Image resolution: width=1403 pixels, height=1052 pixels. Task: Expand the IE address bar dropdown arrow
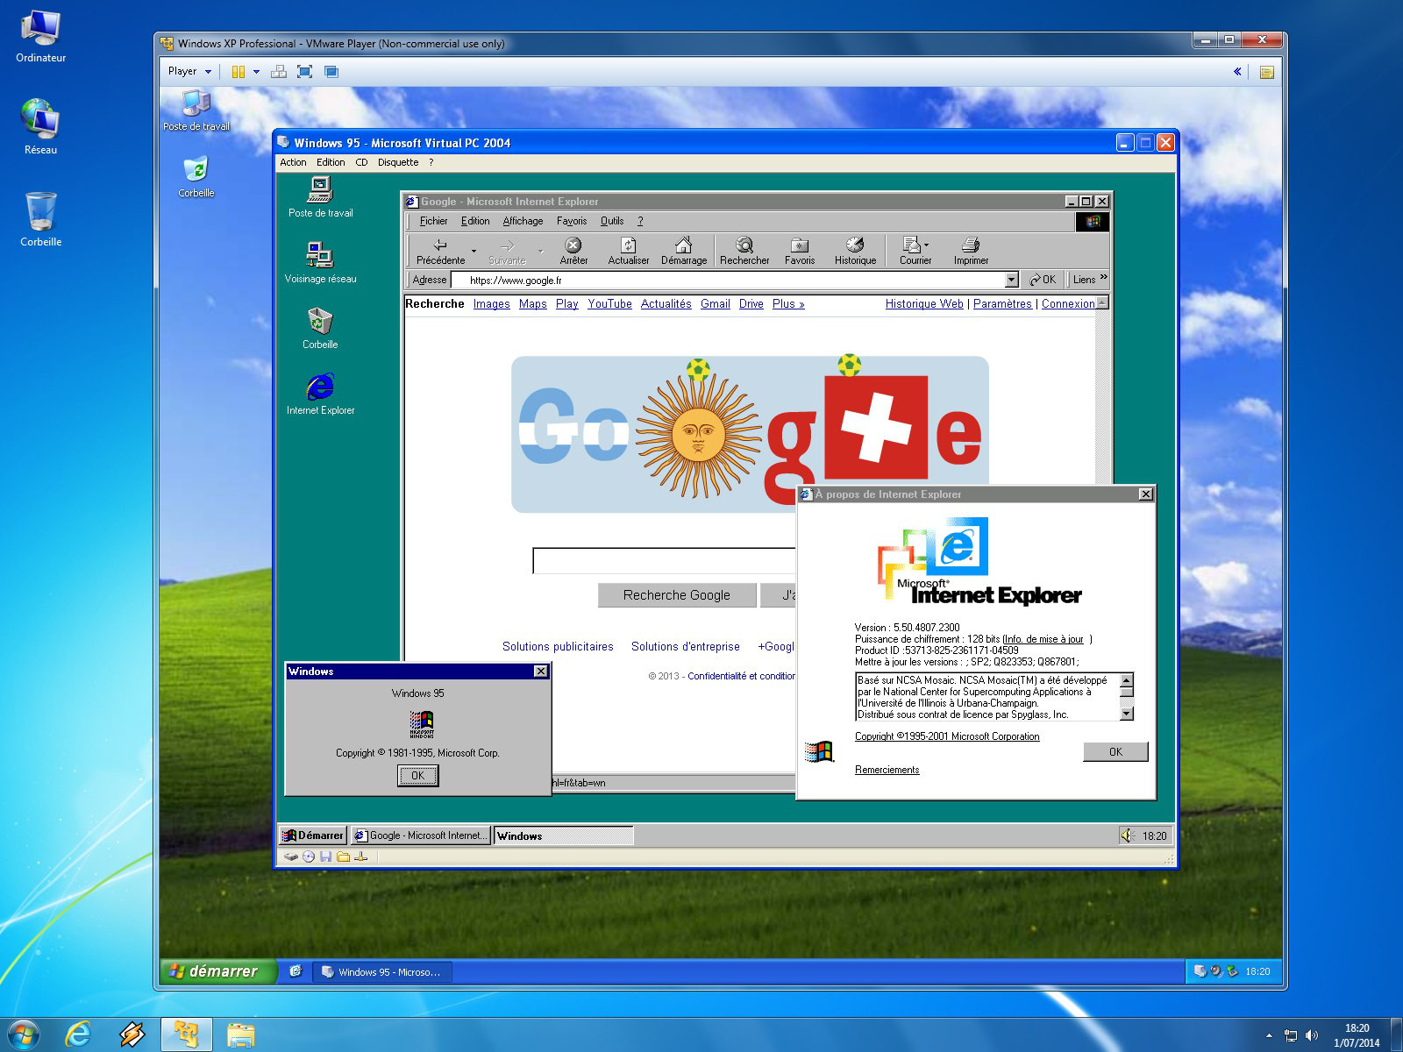[x=1011, y=280]
